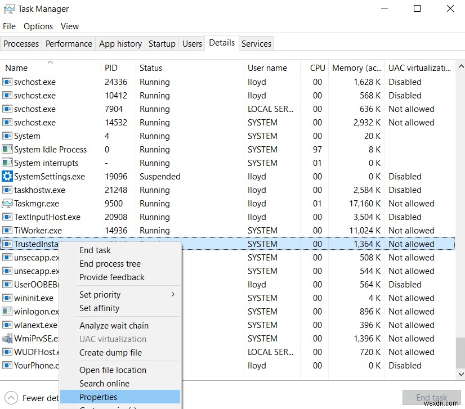The width and height of the screenshot is (465, 409).
Task: Expand the Set priority submenu
Action: [101, 294]
